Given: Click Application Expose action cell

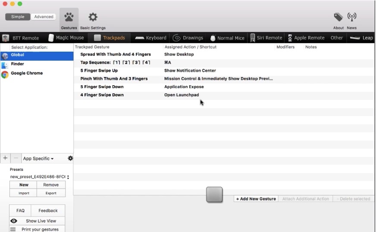Looking at the screenshot, I should coord(184,87).
